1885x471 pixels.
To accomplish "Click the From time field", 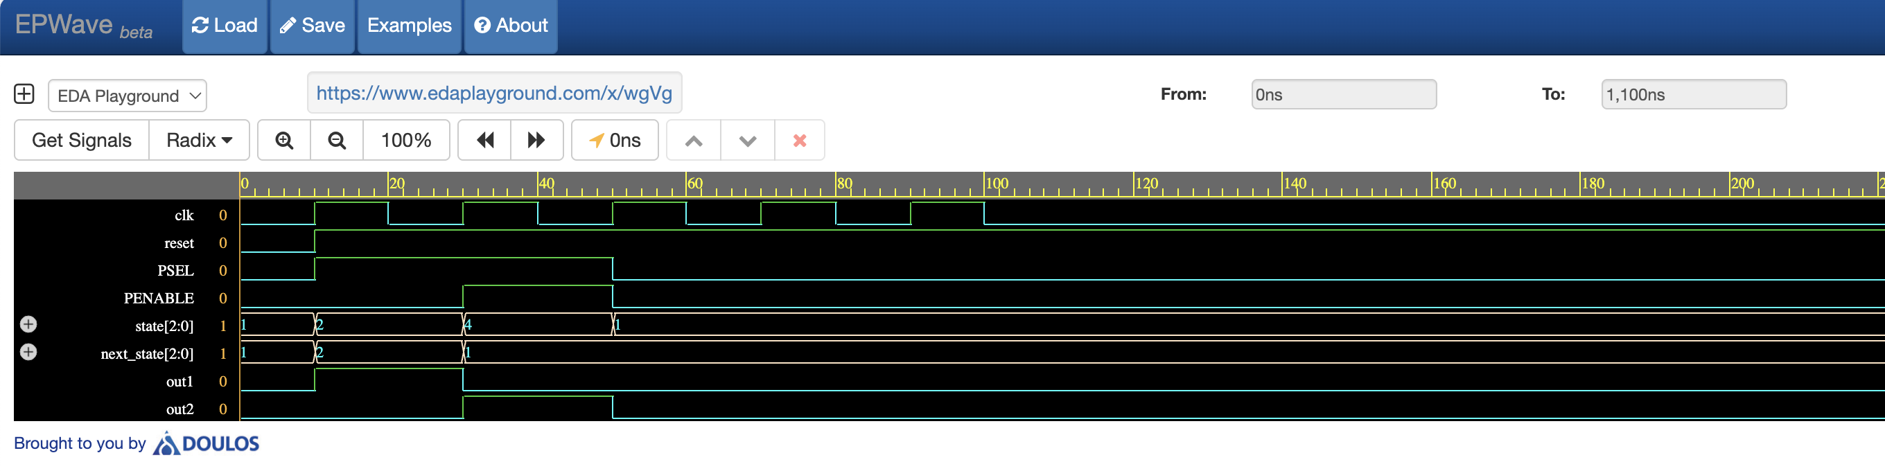I will 1344,94.
